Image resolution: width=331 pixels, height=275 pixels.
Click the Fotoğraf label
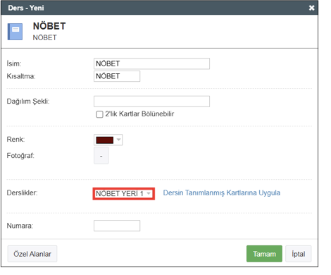pyautogui.click(x=20, y=156)
